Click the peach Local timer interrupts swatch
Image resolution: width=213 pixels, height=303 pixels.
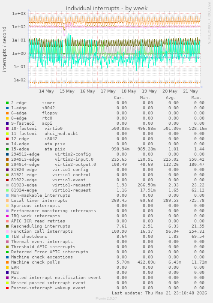(7, 201)
